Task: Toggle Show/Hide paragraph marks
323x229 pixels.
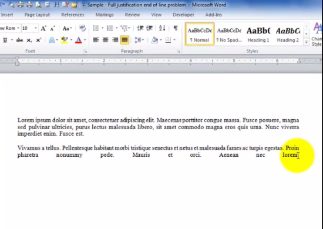Action: coord(176,28)
